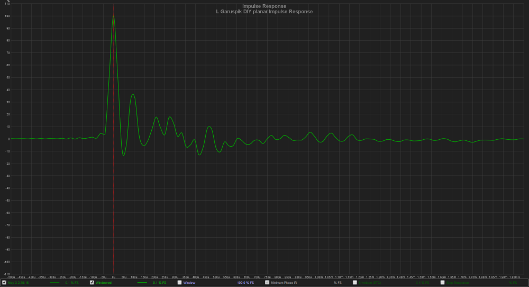Show the Envelope (ETC) trace
The image size is (529, 287).
pos(355,282)
